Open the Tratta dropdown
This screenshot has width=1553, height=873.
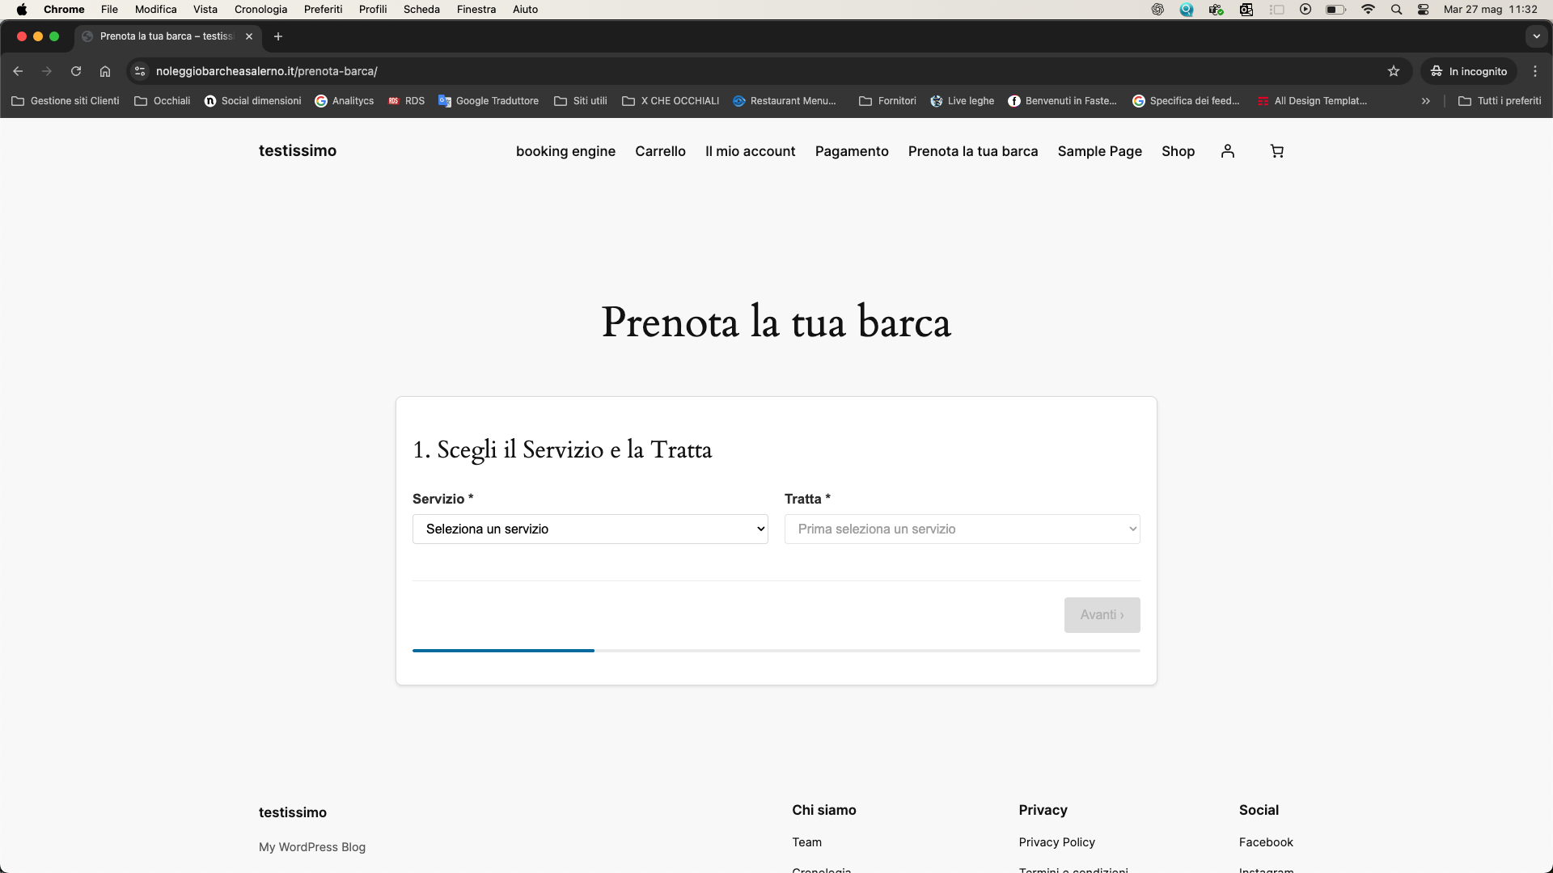962,529
